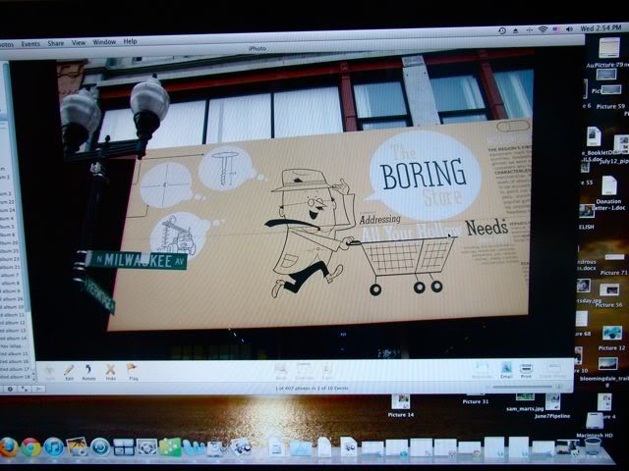The width and height of the screenshot is (629, 471).
Task: Click the Print icon in iPhoto toolbar
Action: (x=526, y=370)
